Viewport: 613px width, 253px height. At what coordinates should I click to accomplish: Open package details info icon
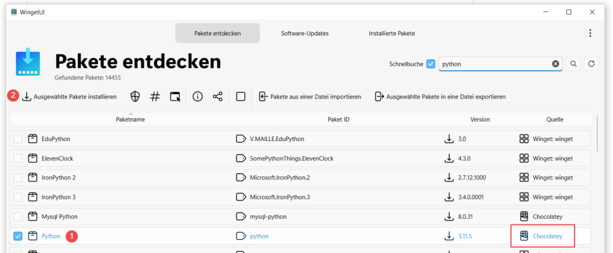[x=198, y=96]
